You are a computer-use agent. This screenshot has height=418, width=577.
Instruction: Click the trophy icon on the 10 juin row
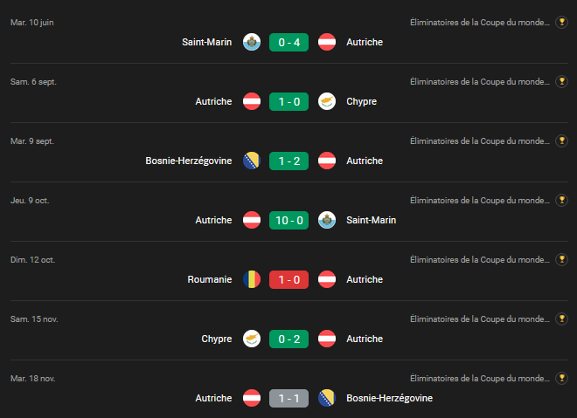(x=562, y=23)
